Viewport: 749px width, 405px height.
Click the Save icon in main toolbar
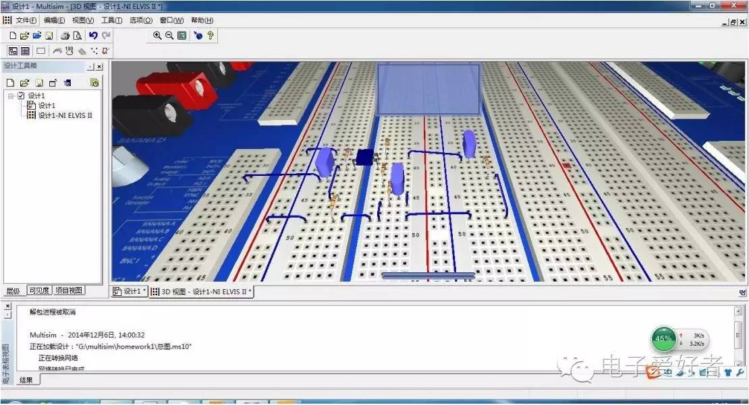[x=49, y=35]
